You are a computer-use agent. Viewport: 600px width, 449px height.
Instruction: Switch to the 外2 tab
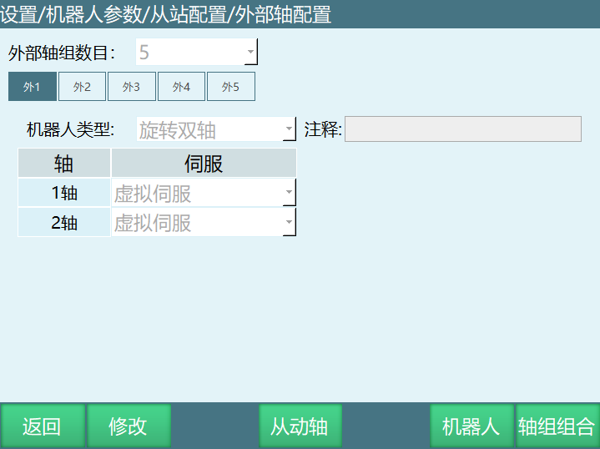pos(82,87)
